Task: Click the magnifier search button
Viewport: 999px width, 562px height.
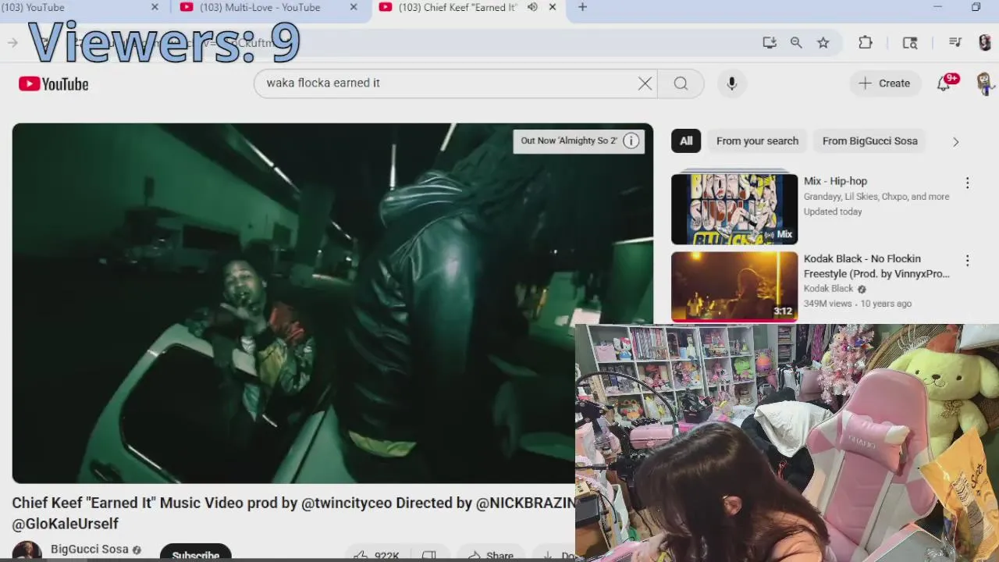Action: (681, 84)
